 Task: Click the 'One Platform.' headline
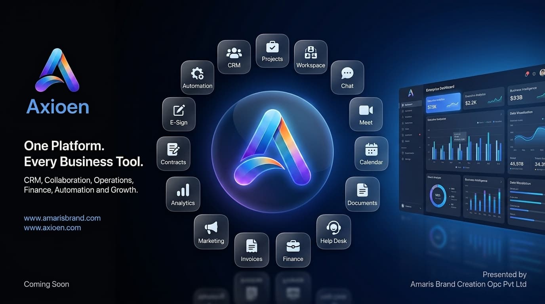point(64,146)
